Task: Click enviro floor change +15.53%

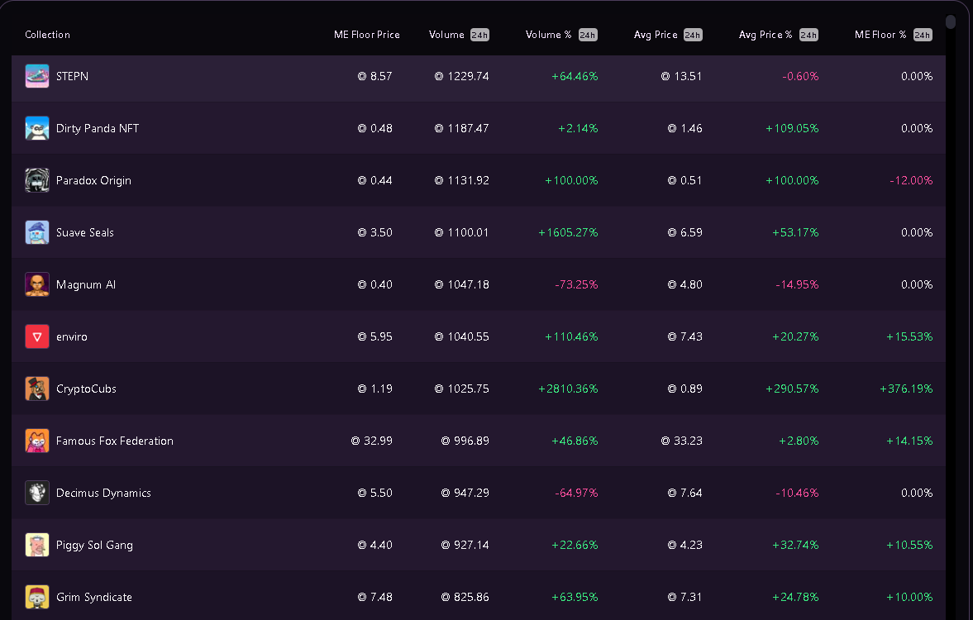Action: tap(909, 337)
